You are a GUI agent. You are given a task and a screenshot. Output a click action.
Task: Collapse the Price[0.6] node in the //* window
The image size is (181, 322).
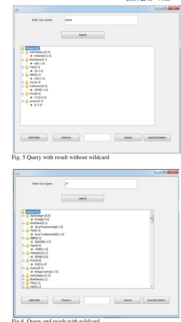(x=23, y=260)
